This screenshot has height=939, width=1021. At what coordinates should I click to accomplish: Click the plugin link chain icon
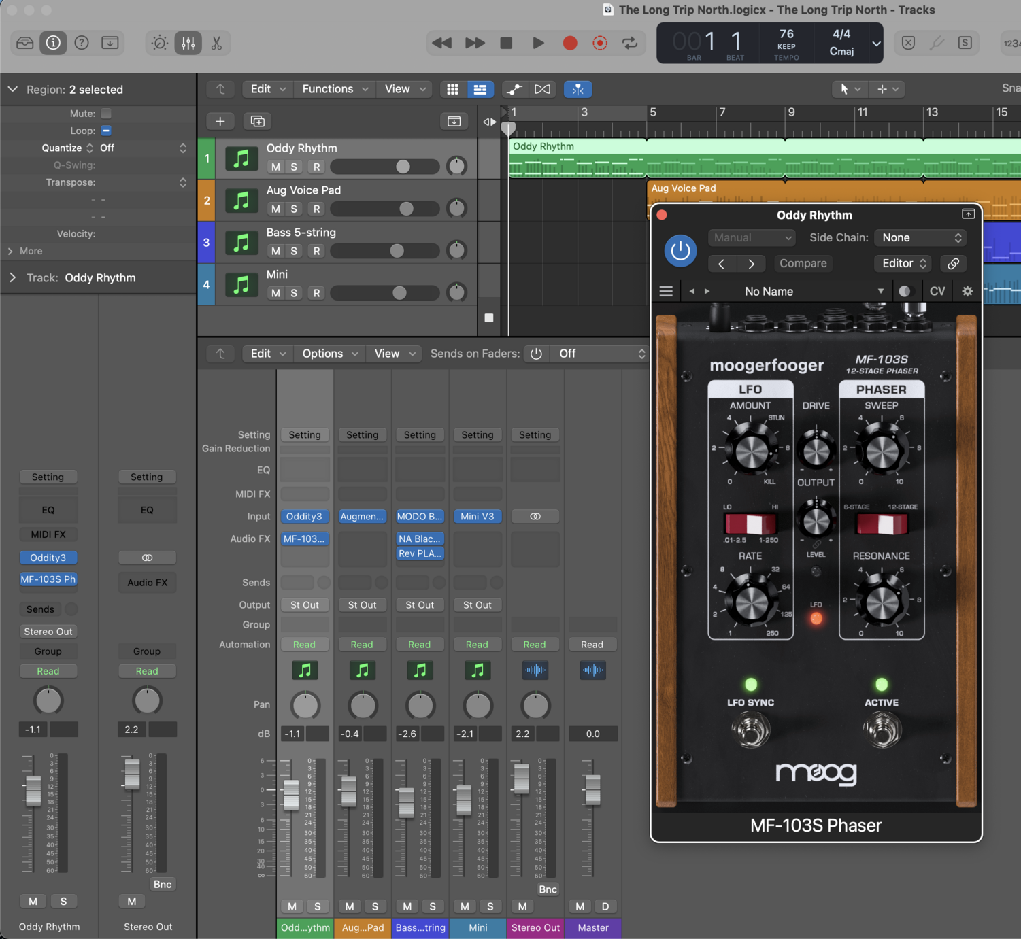coord(954,263)
